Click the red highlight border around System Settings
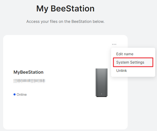 133,58
